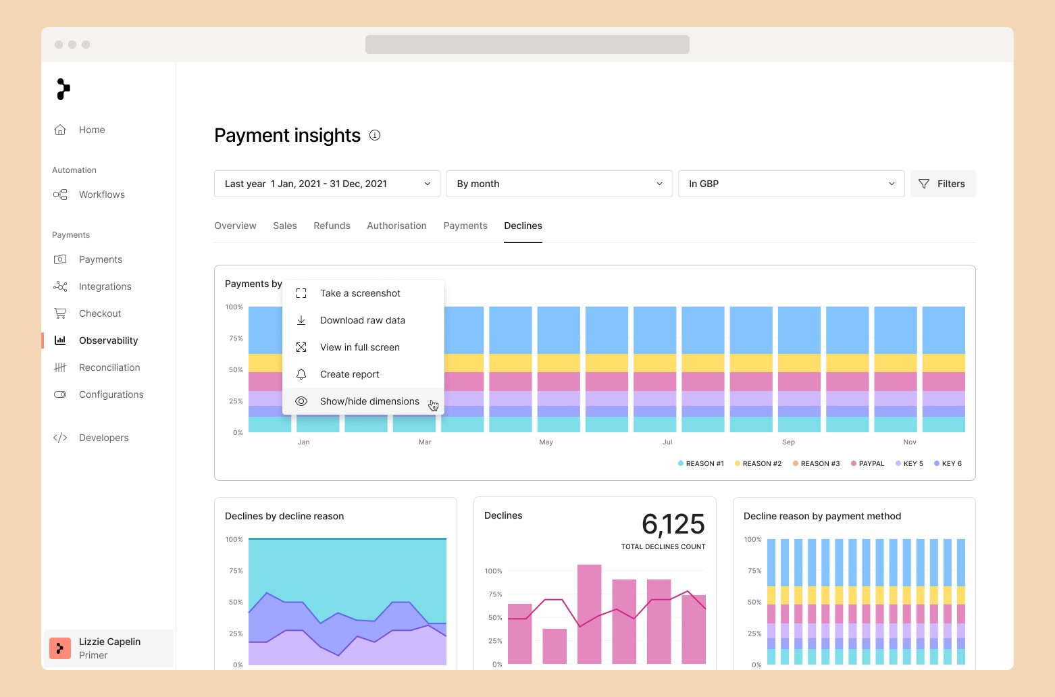Click the Integrations nodes icon

tap(60, 286)
